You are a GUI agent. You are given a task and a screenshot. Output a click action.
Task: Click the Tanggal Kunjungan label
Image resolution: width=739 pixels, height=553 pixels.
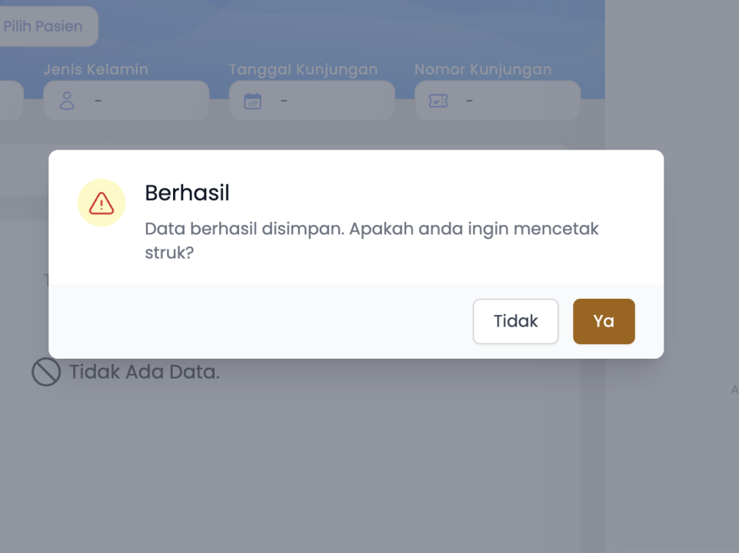(303, 69)
